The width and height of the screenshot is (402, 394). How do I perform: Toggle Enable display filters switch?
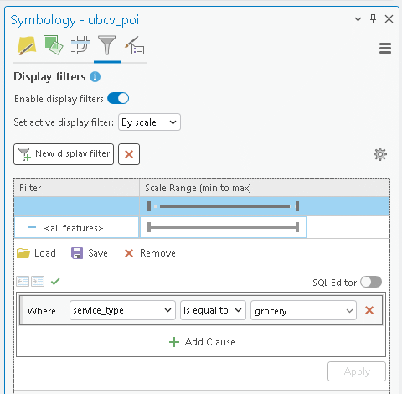118,98
